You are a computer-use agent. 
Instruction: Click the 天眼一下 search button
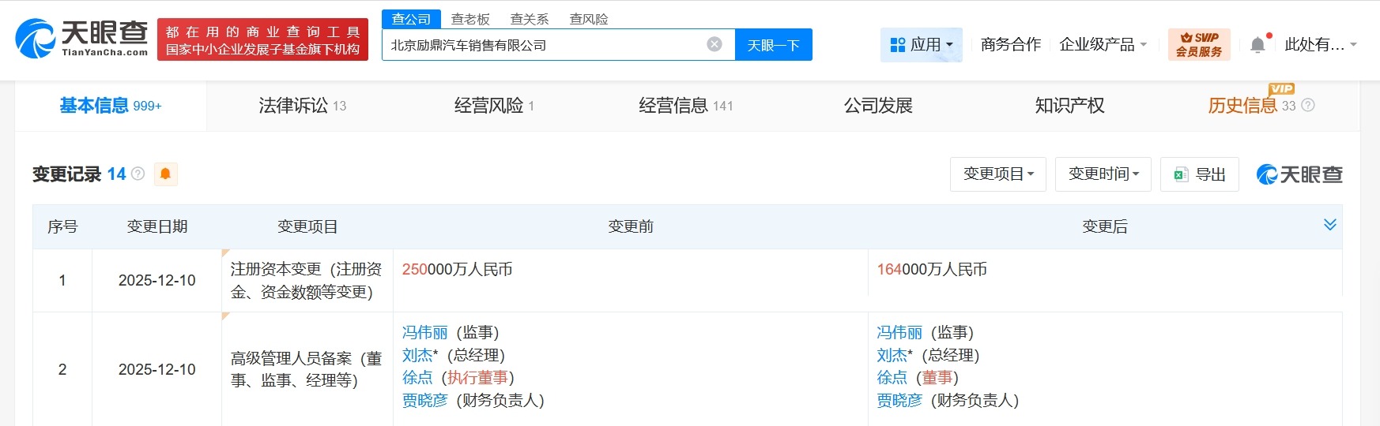tap(774, 45)
